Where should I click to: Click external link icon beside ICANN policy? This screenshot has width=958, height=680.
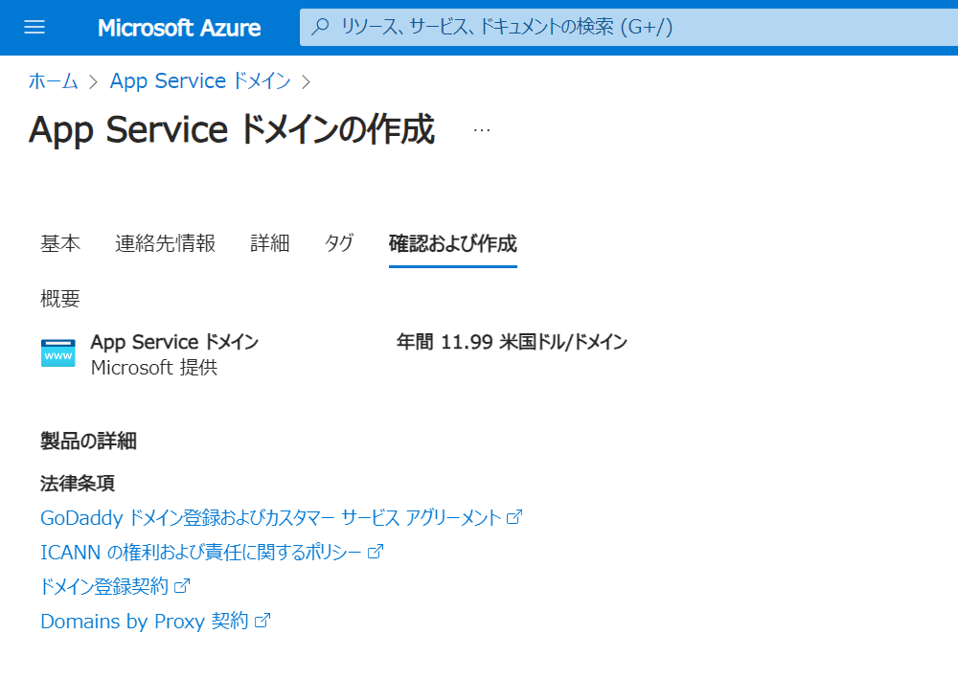click(376, 552)
